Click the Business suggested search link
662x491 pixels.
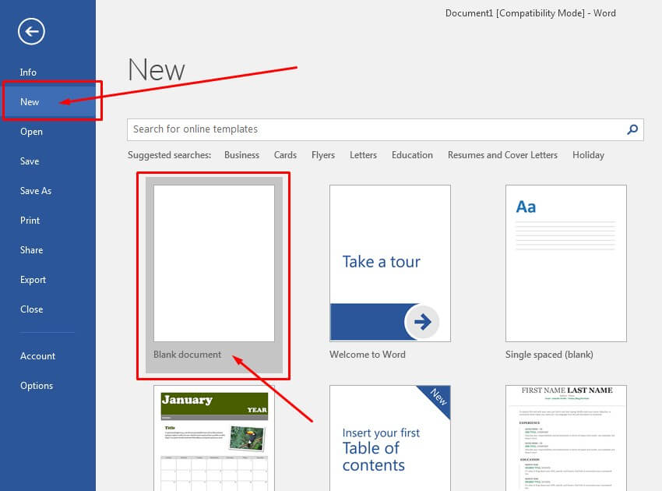click(x=241, y=155)
